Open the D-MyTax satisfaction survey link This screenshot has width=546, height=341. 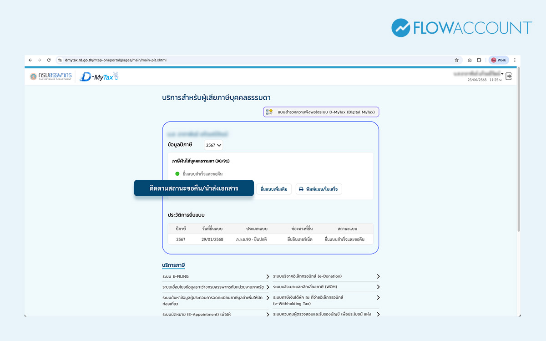tap(321, 112)
